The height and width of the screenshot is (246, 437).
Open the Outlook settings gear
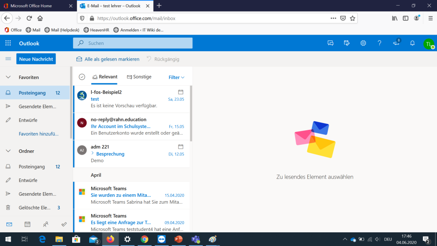click(363, 43)
